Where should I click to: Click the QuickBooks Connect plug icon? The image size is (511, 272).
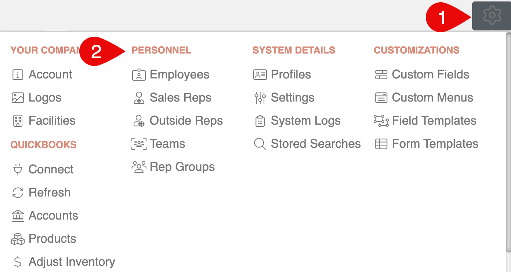coord(18,169)
